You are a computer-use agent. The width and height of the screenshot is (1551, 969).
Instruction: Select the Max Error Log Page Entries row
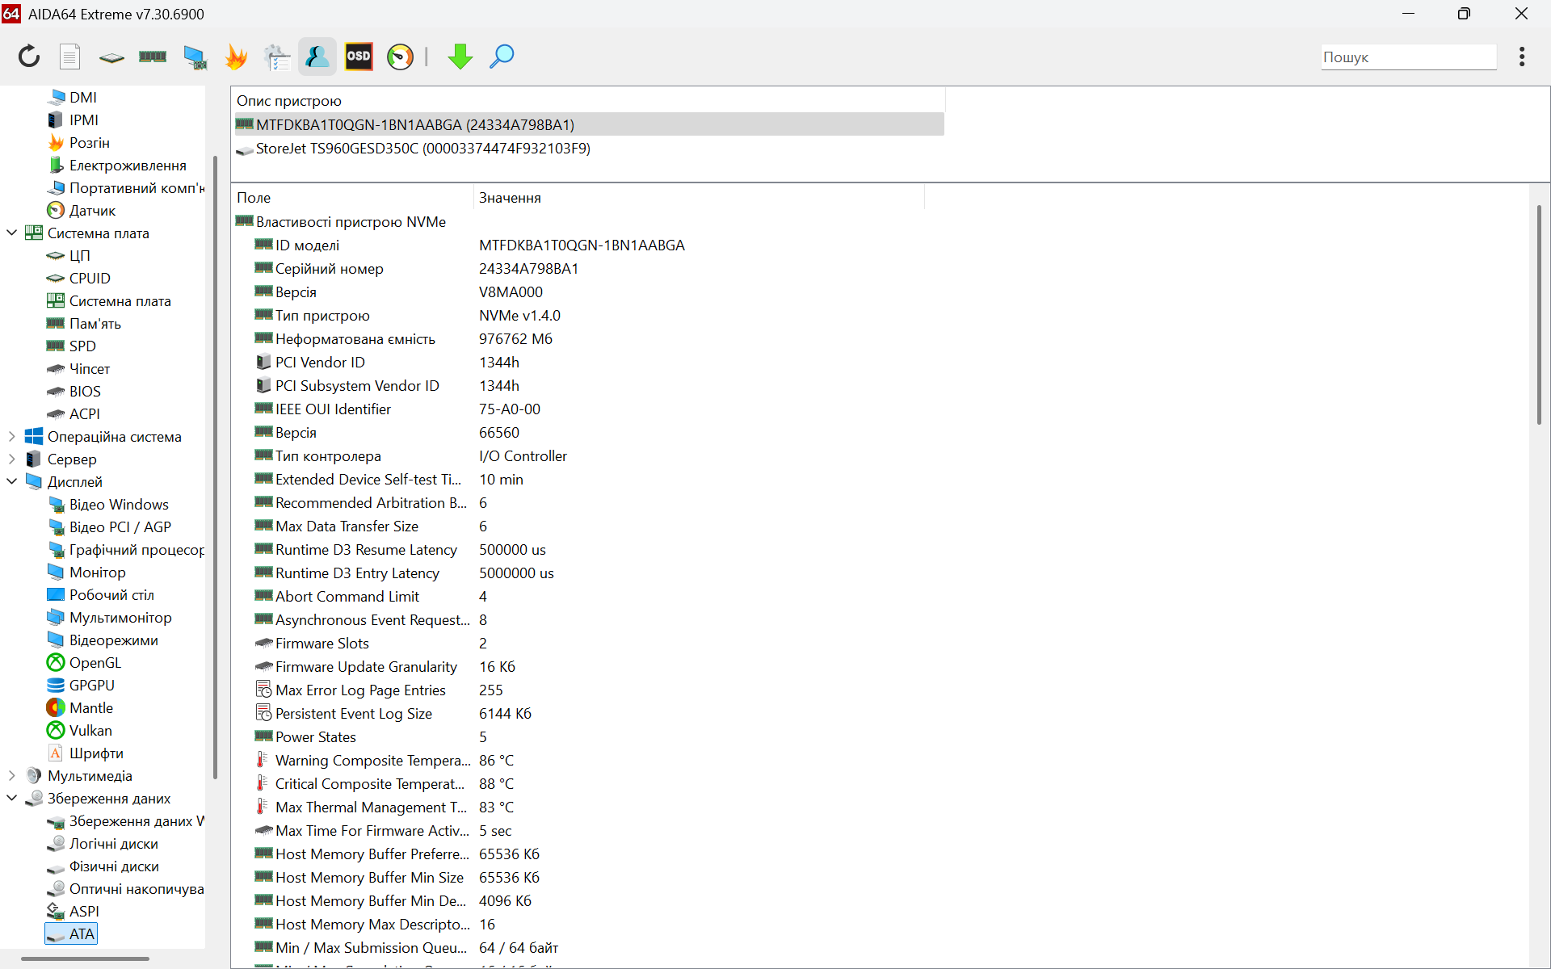tap(578, 690)
